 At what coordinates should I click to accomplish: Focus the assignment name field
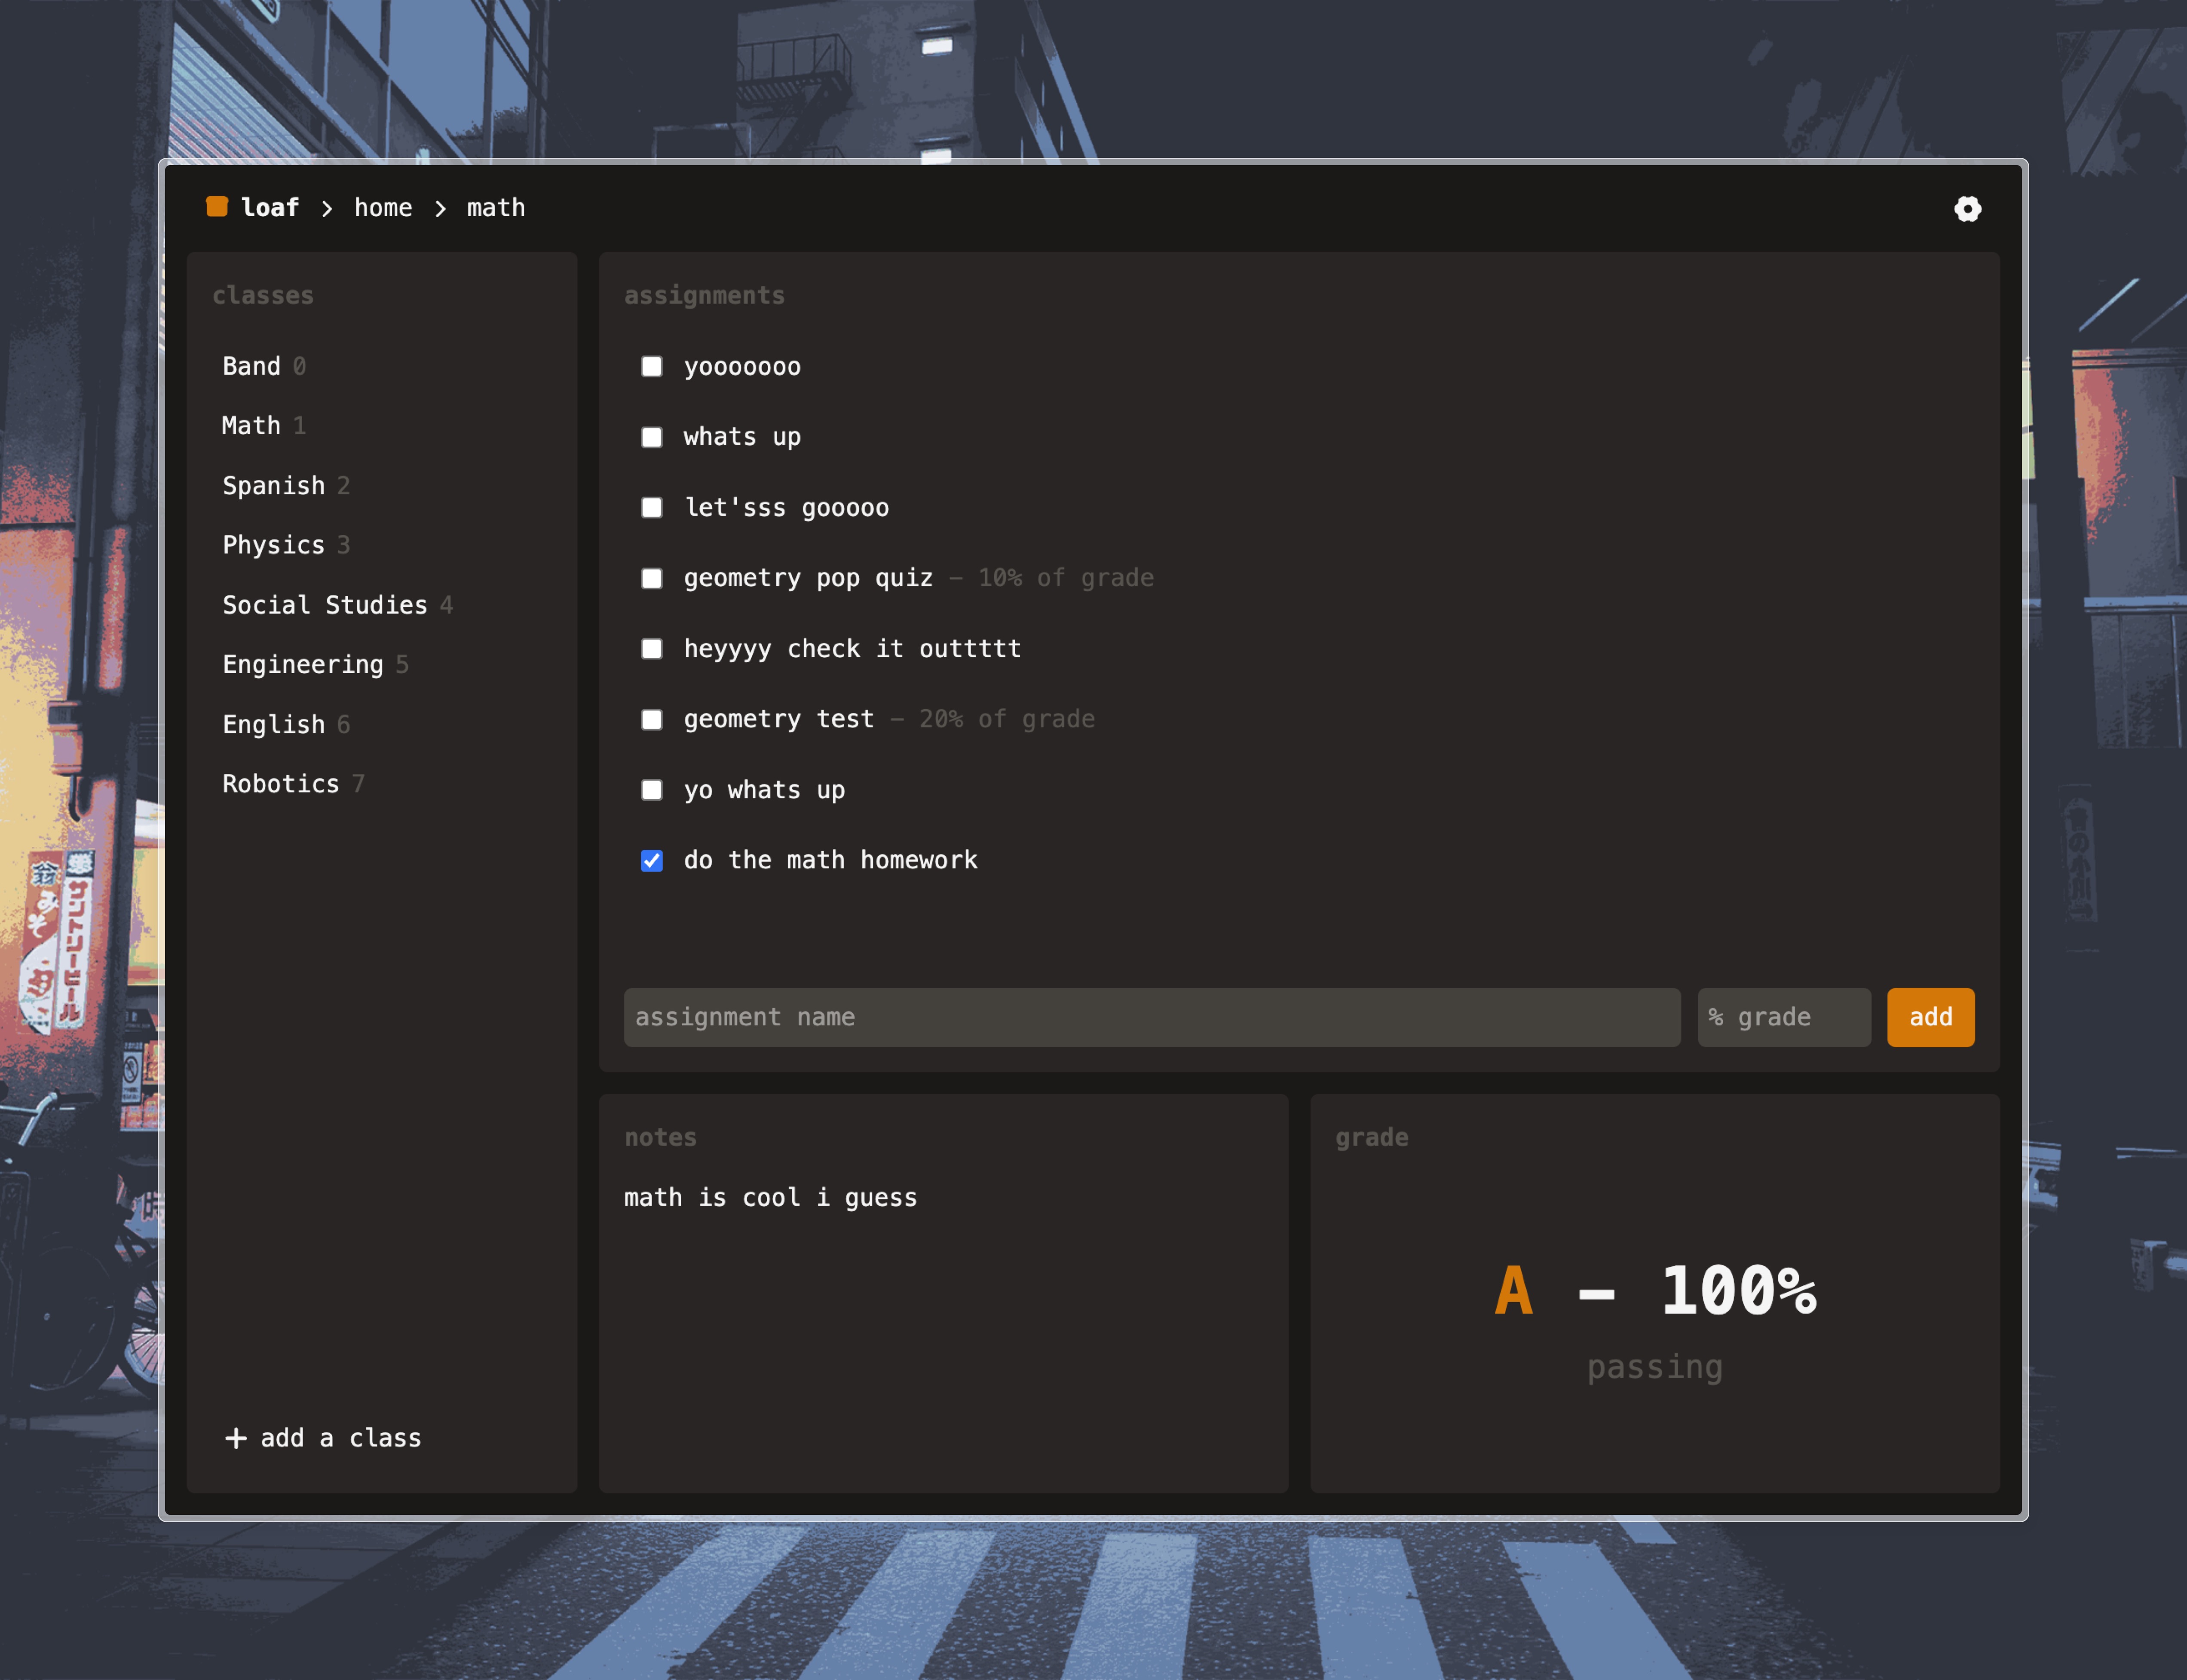(1151, 1017)
